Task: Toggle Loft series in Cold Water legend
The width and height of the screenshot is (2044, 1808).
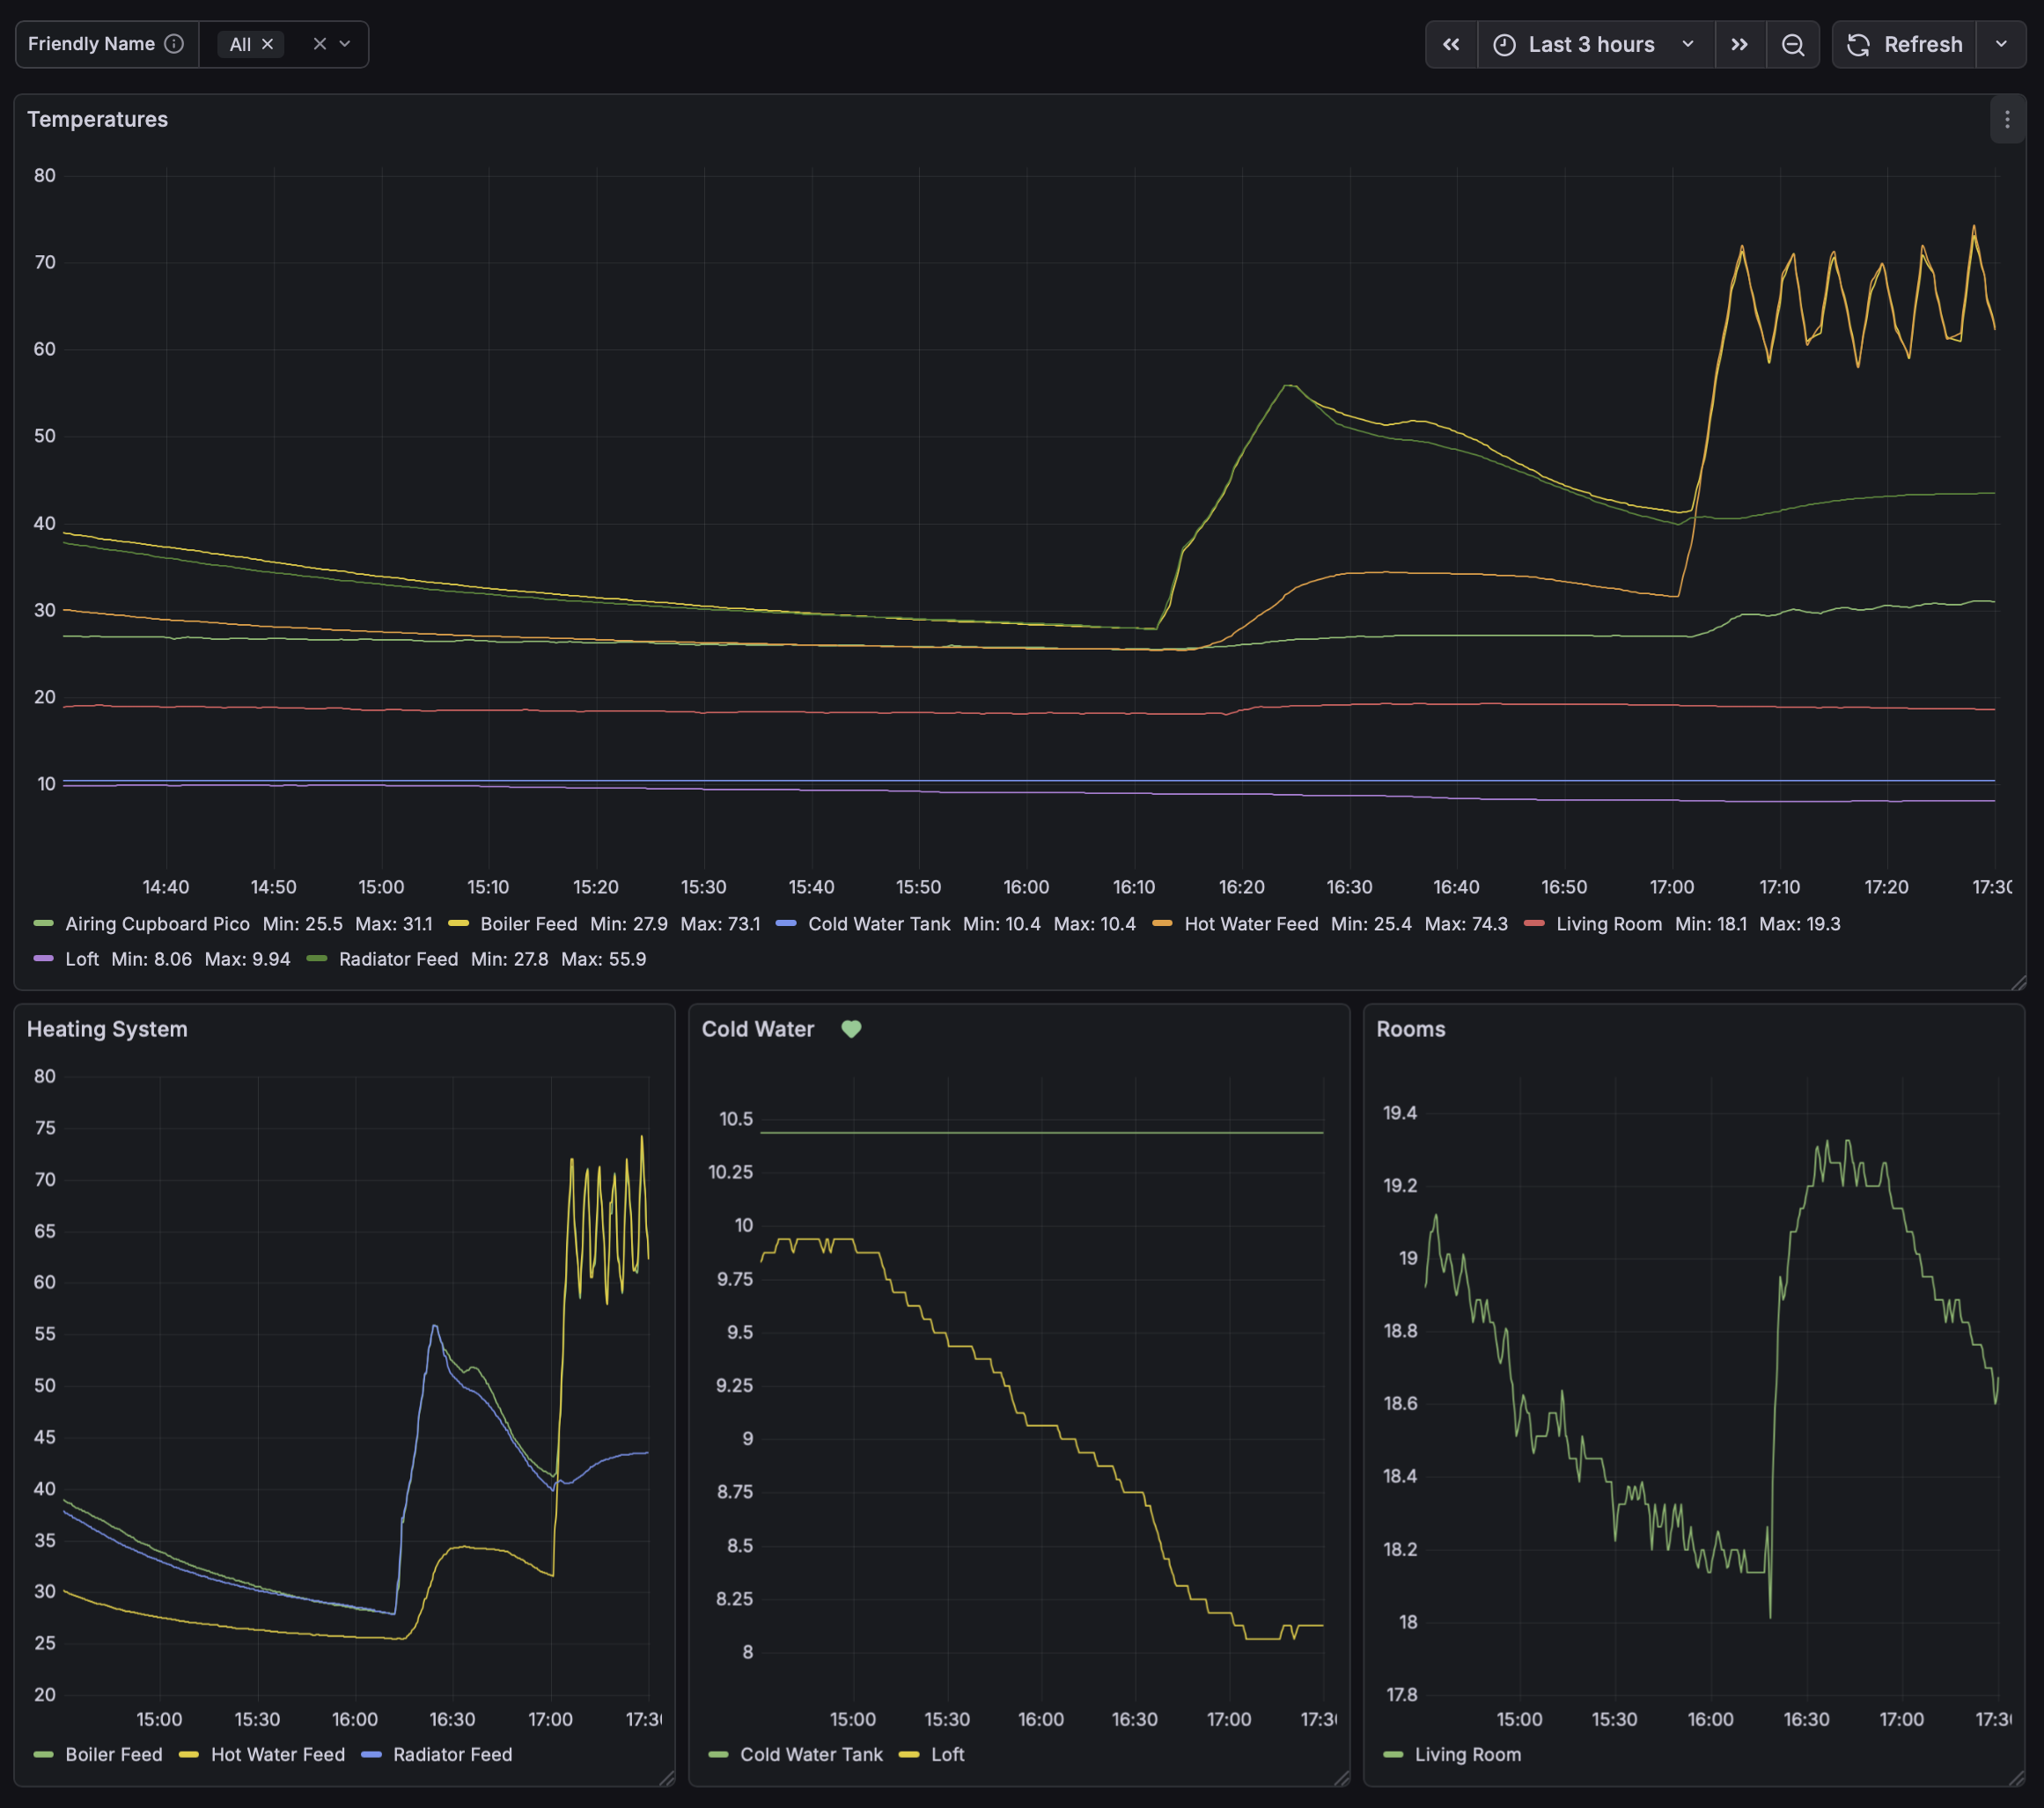Action: pyautogui.click(x=947, y=1754)
